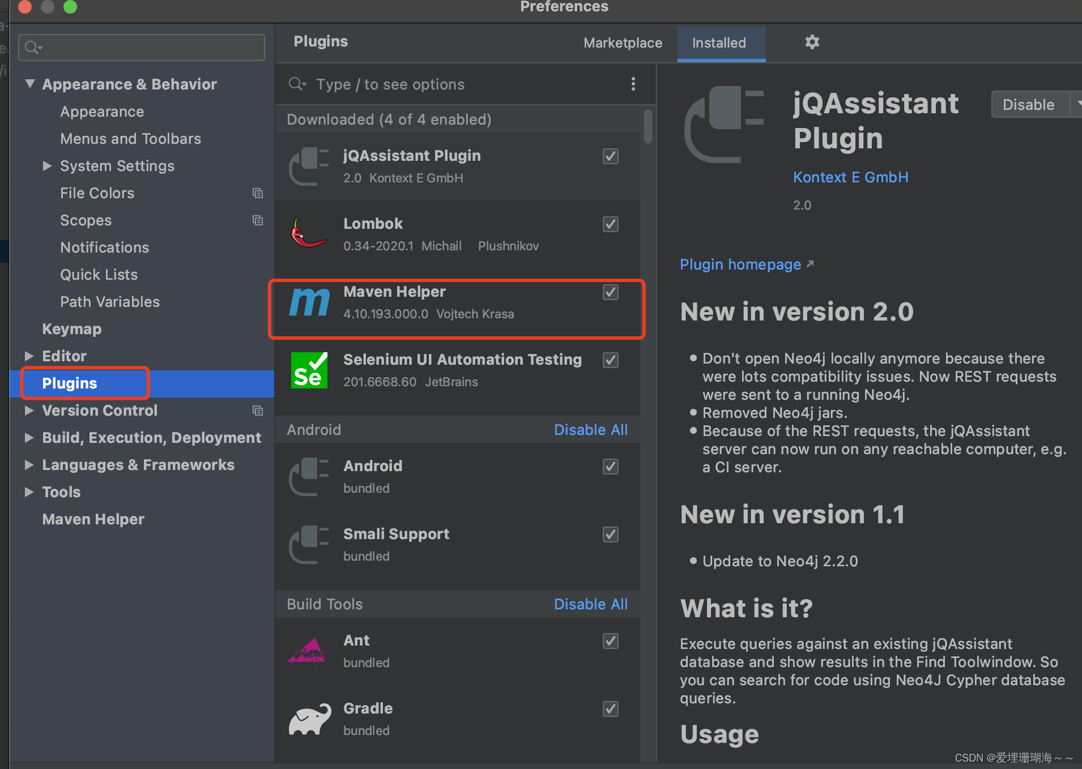Open Maven Helper settings page in sidebar
Screen dimensions: 1082x769
point(93,519)
